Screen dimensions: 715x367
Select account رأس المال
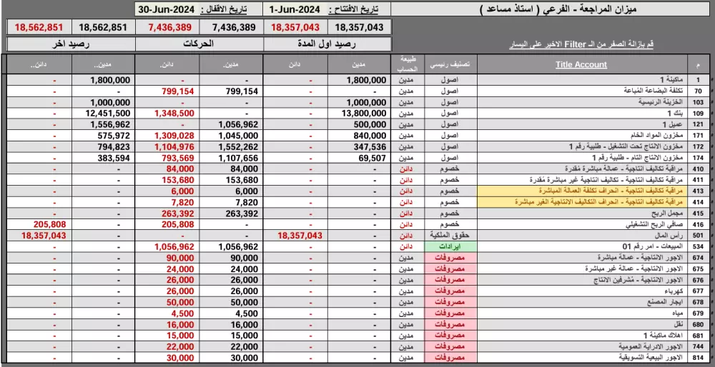[x=581, y=236]
